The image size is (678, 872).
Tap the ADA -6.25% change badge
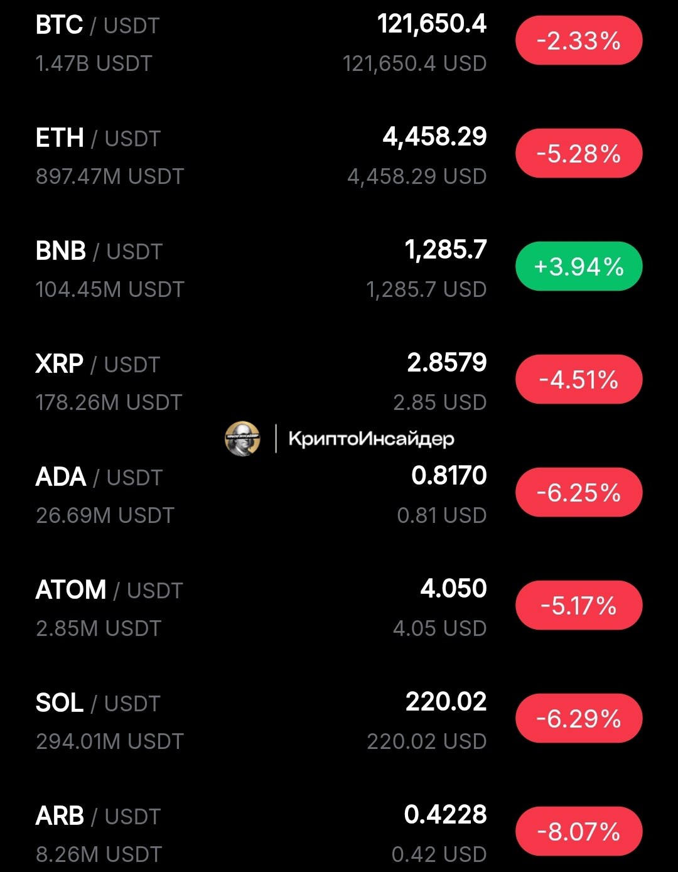click(x=579, y=493)
